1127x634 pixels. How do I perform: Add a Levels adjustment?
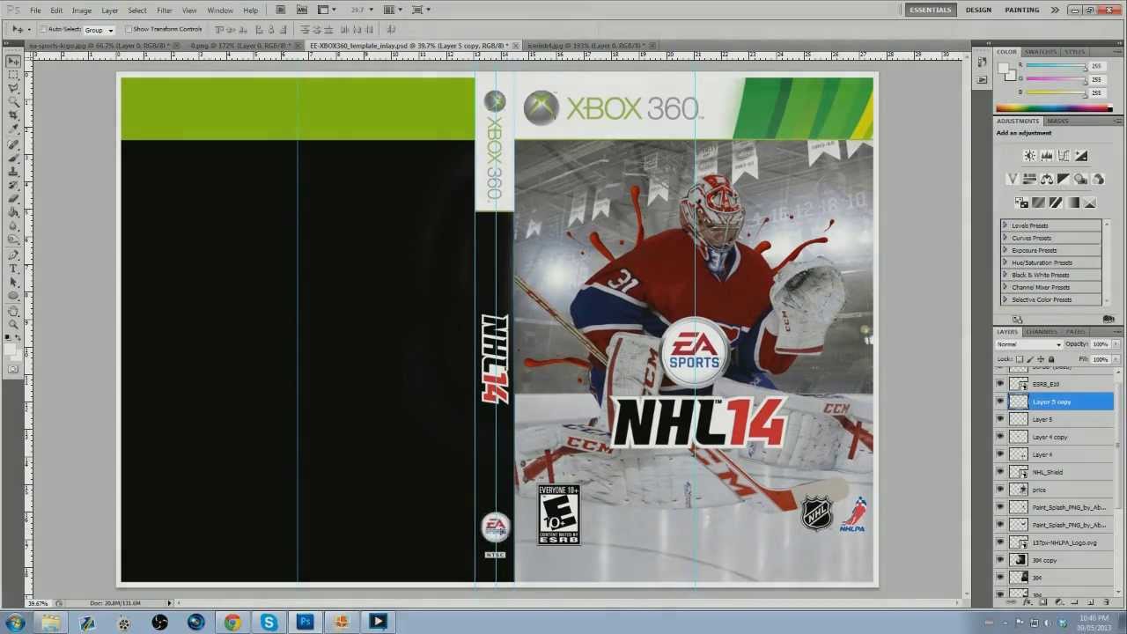1047,156
